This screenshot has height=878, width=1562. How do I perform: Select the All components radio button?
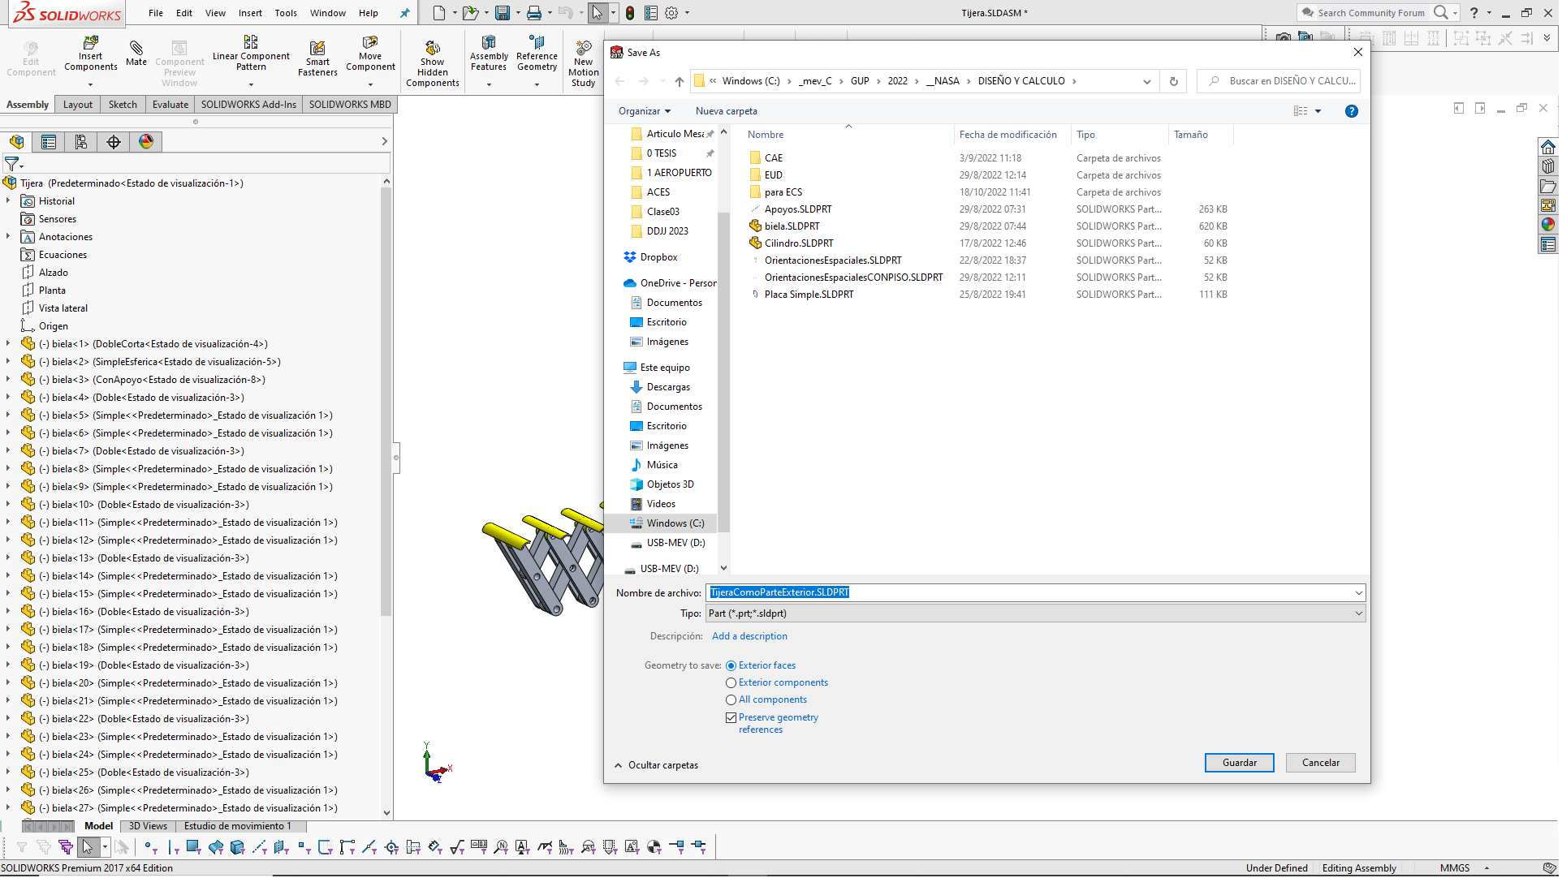731,700
